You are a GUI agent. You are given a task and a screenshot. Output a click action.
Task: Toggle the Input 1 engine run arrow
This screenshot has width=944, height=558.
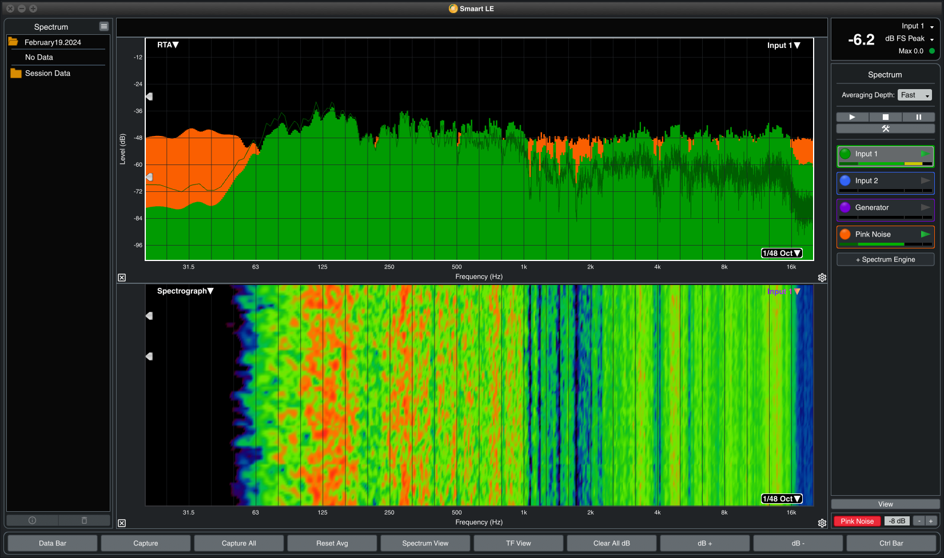click(925, 154)
